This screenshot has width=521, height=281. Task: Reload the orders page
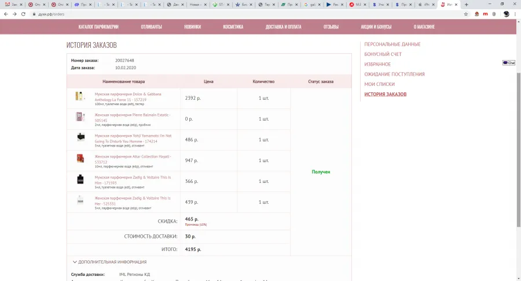point(23,14)
